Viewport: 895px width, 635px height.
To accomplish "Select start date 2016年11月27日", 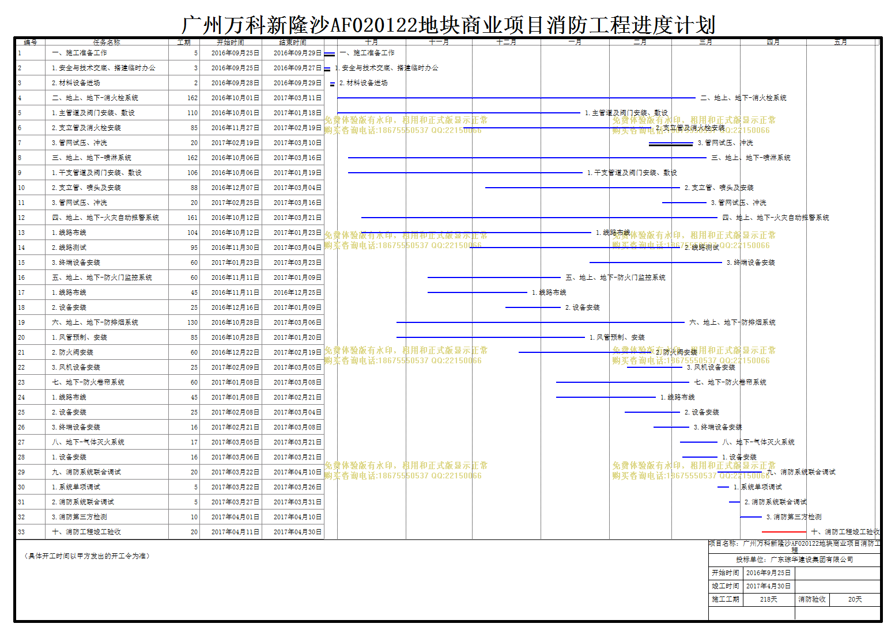I will 235,128.
